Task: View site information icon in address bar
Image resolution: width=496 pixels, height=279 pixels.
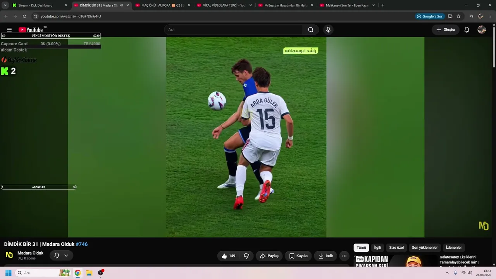Action: point(35,16)
